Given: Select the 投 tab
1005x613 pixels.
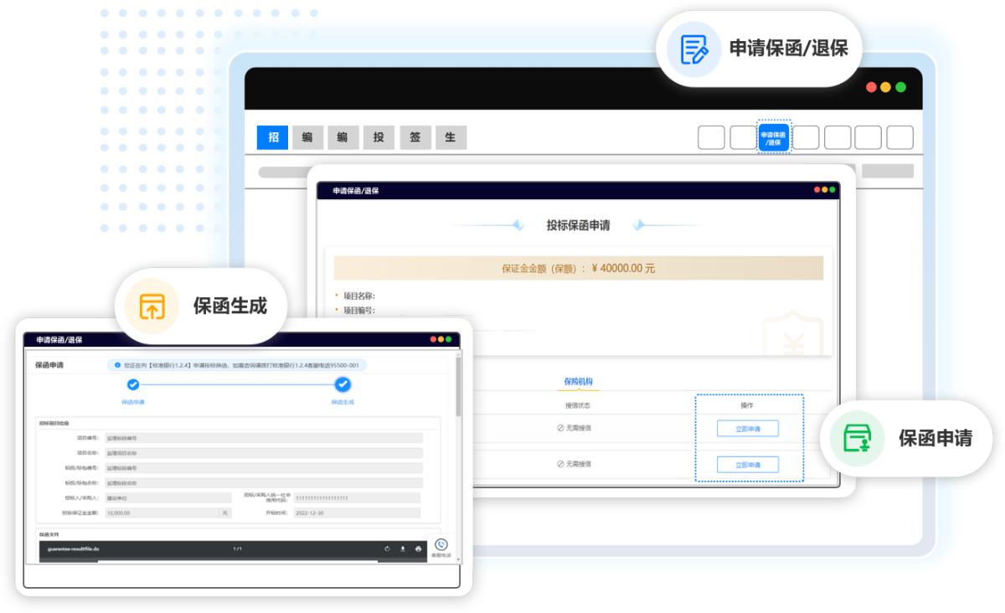Looking at the screenshot, I should coord(379,137).
